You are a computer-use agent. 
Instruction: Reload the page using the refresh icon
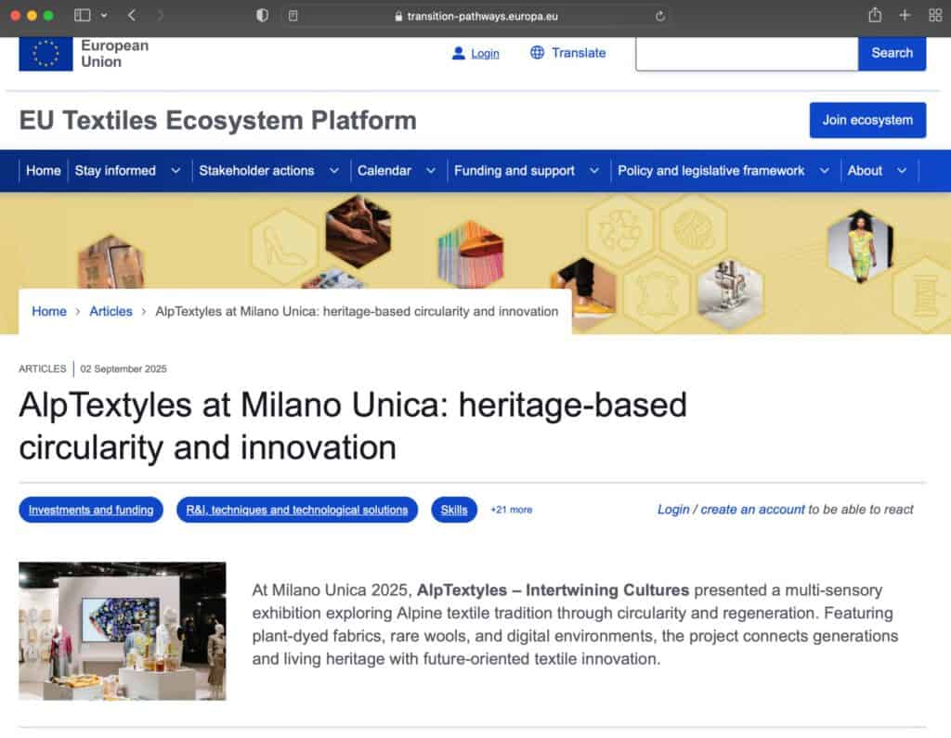click(x=660, y=16)
